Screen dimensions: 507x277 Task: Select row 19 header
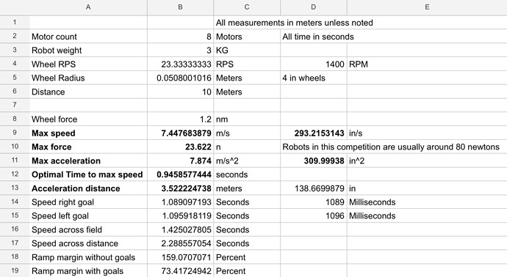click(15, 270)
